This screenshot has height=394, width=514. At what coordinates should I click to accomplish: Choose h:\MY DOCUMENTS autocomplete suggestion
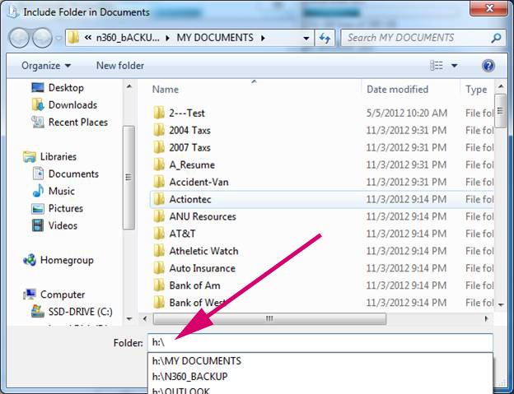tap(197, 361)
